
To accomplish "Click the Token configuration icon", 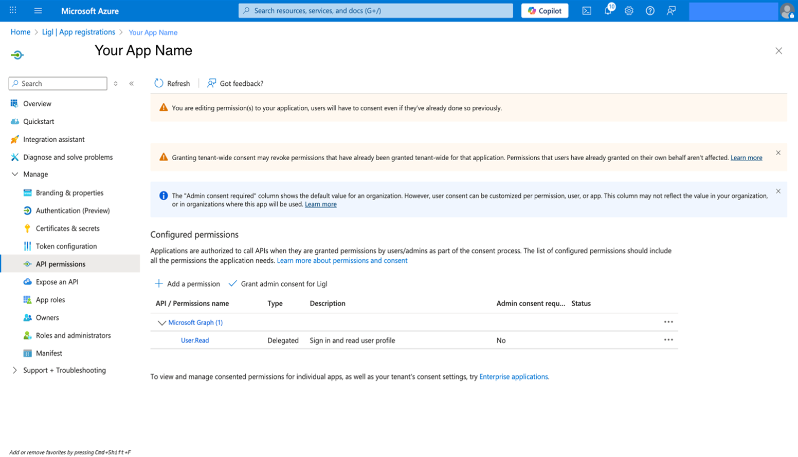I will (x=27, y=246).
